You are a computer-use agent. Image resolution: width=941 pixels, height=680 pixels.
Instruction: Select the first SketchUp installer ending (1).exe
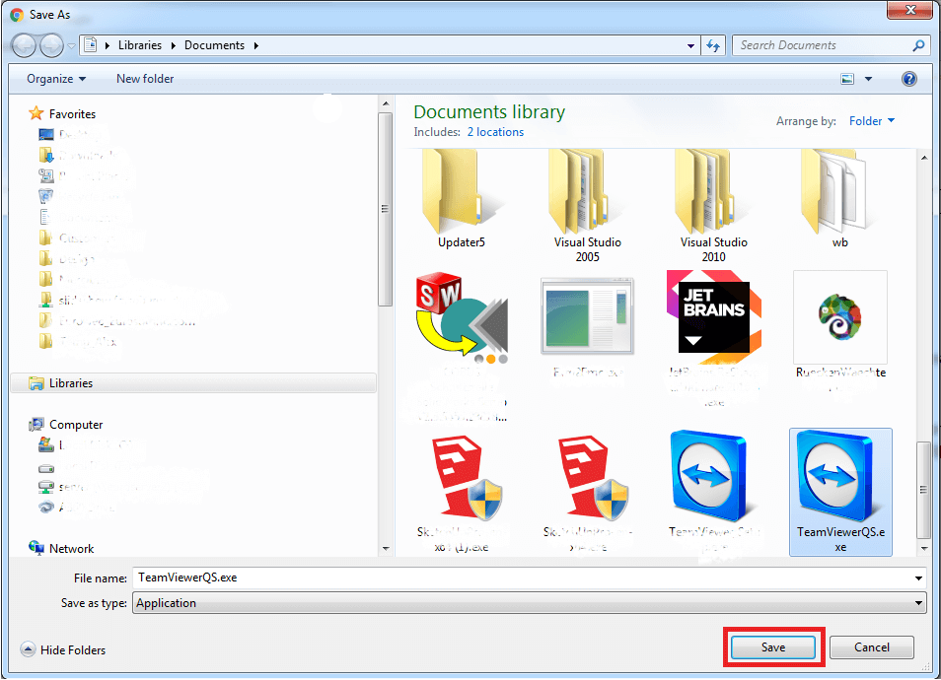coord(461,492)
